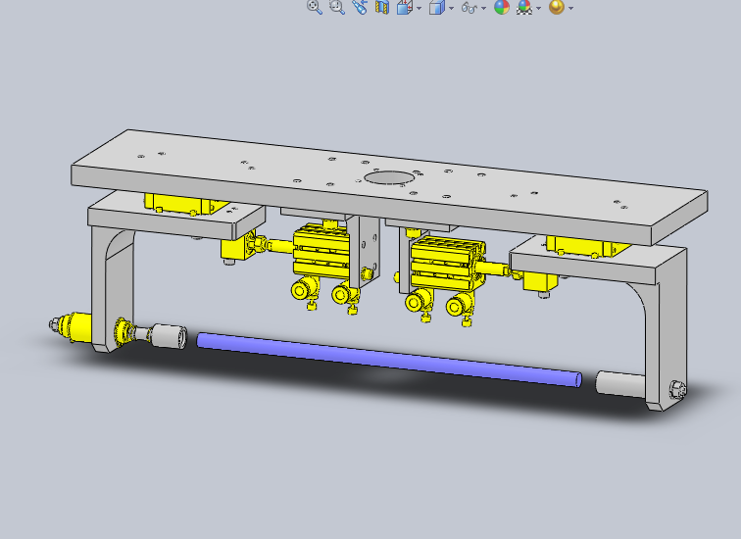Click the Apply Scene icon
Image resolution: width=741 pixels, height=539 pixels.
(x=524, y=7)
